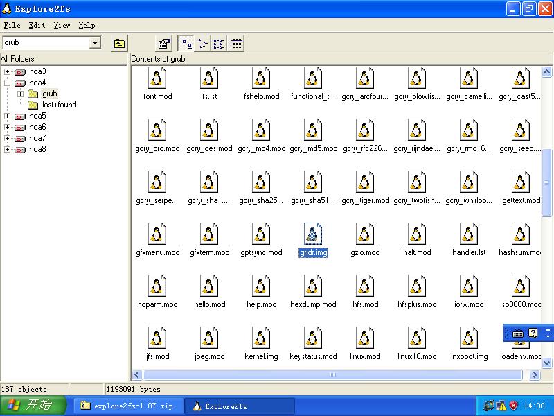Click the jpeg.mod file name label
554x416 pixels.
pos(210,356)
